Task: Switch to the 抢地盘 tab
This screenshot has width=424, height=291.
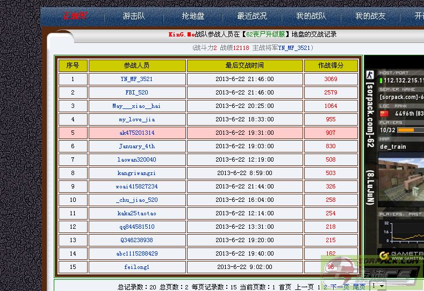Action: click(x=193, y=16)
